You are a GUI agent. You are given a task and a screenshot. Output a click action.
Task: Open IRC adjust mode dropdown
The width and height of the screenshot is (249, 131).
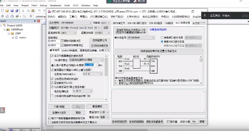point(86,60)
